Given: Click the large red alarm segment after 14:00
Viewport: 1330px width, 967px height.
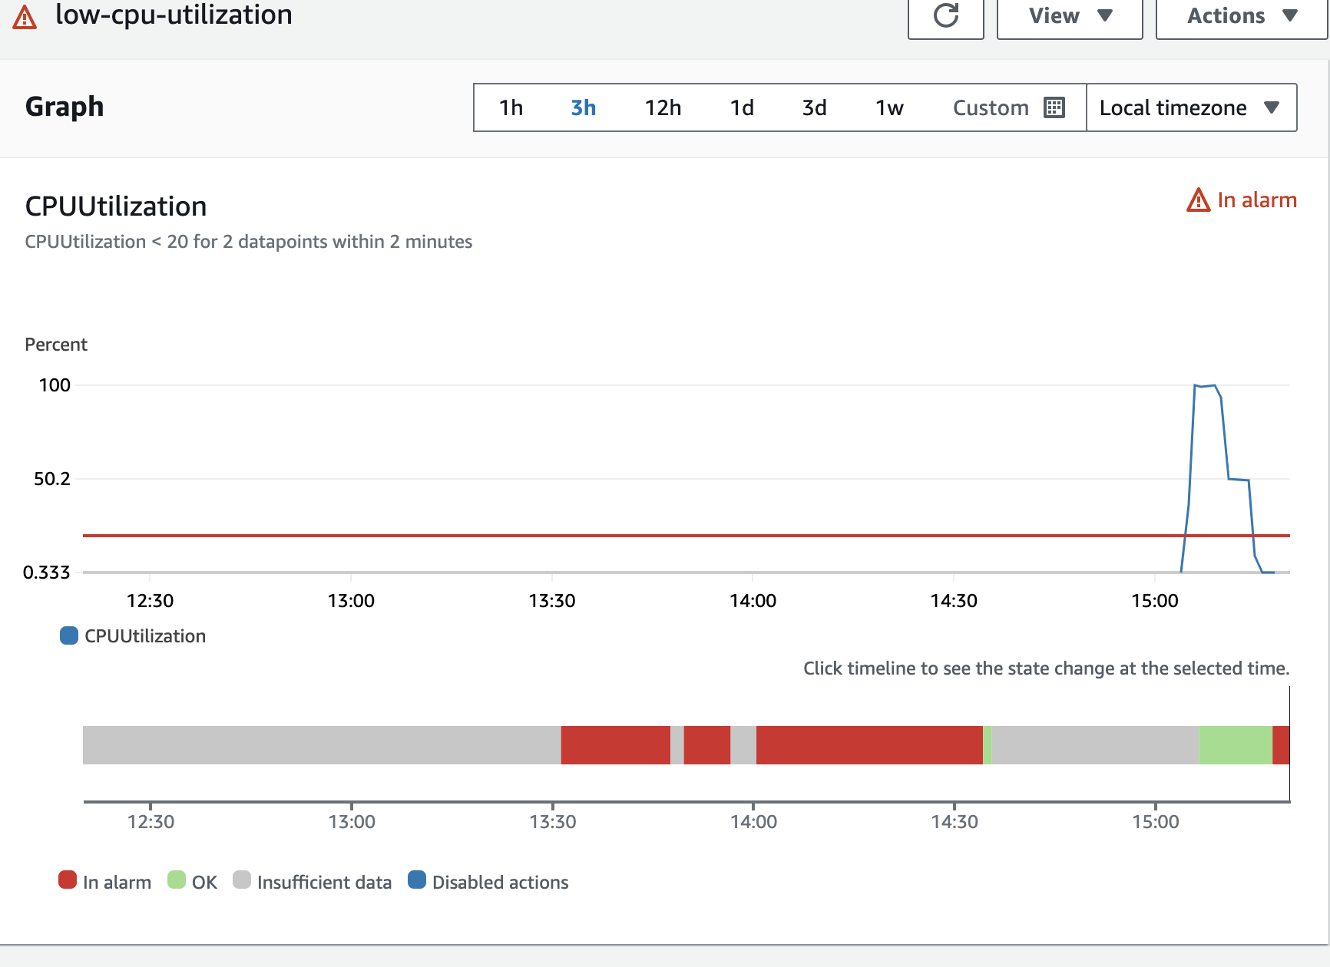Looking at the screenshot, I should click(869, 745).
